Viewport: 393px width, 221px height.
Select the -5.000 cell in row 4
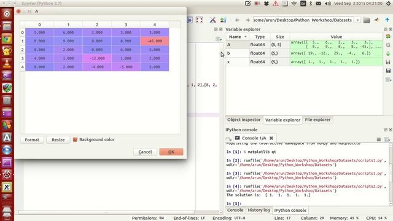click(126, 67)
